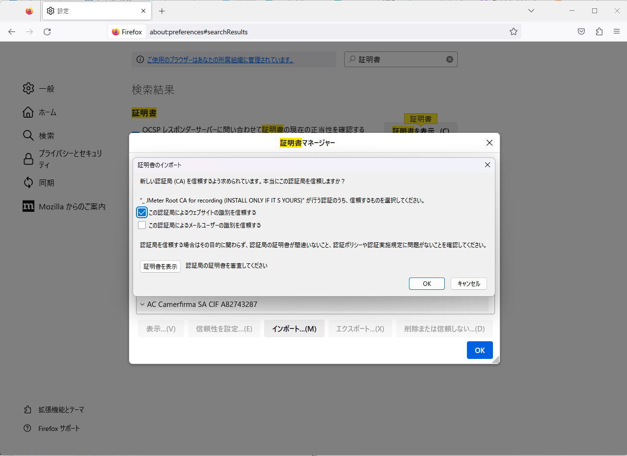Open the organization management notice link
Viewport: 627px width, 456px height.
tap(220, 60)
